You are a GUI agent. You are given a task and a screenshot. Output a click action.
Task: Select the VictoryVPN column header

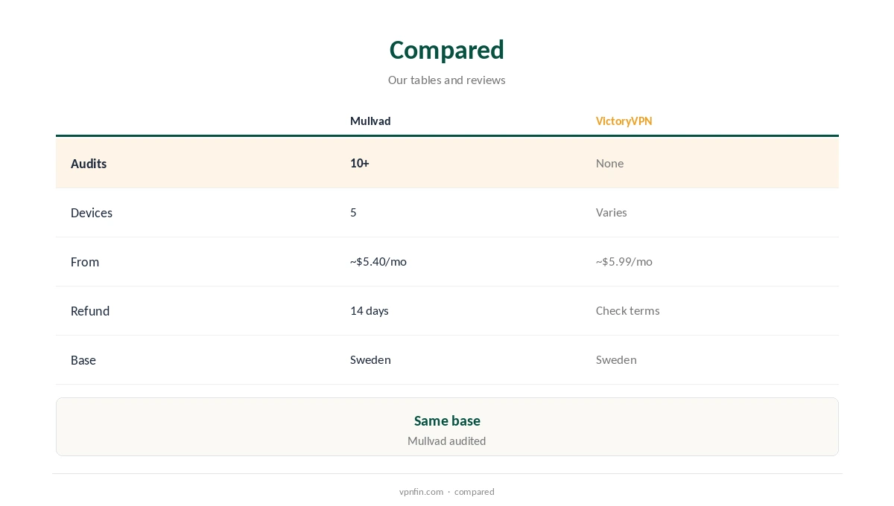[x=624, y=121]
